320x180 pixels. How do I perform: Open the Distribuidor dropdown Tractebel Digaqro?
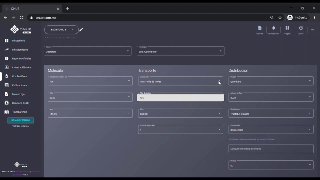coord(271,113)
